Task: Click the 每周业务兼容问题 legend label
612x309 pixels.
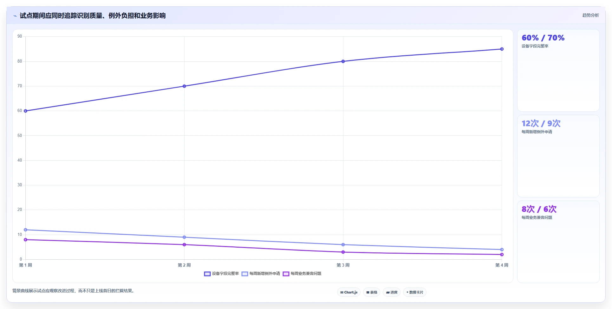Action: (306, 274)
